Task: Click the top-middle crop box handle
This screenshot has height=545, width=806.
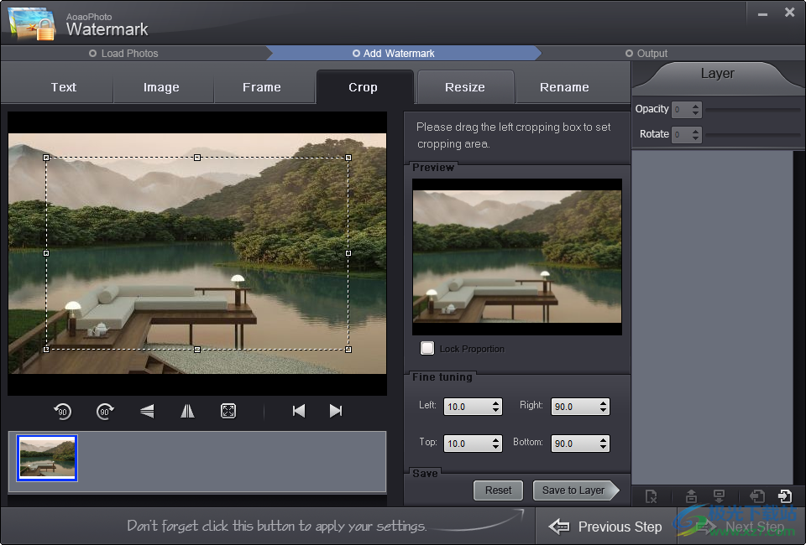Action: tap(197, 158)
